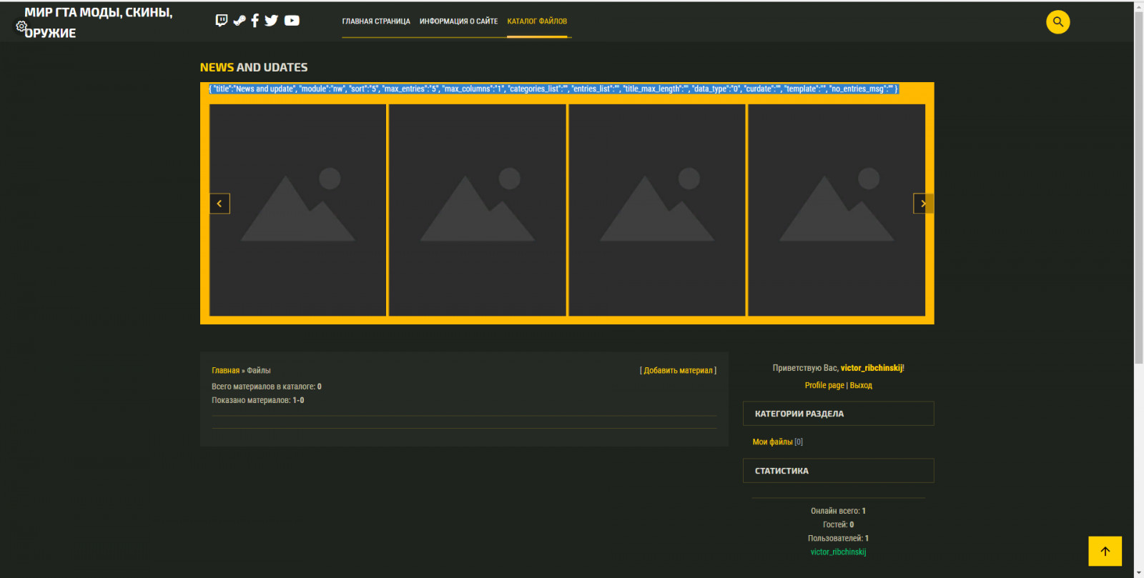
Task: Click the Выход logout link
Action: pos(861,386)
